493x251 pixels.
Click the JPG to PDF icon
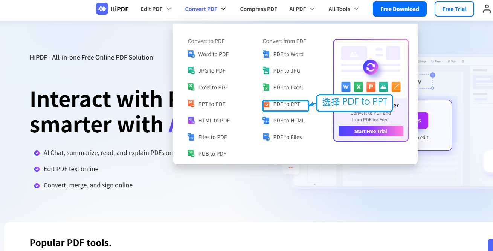(x=191, y=70)
